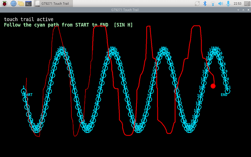Click the 'touch trail active' status text
The image size is (251, 157).
(28, 19)
